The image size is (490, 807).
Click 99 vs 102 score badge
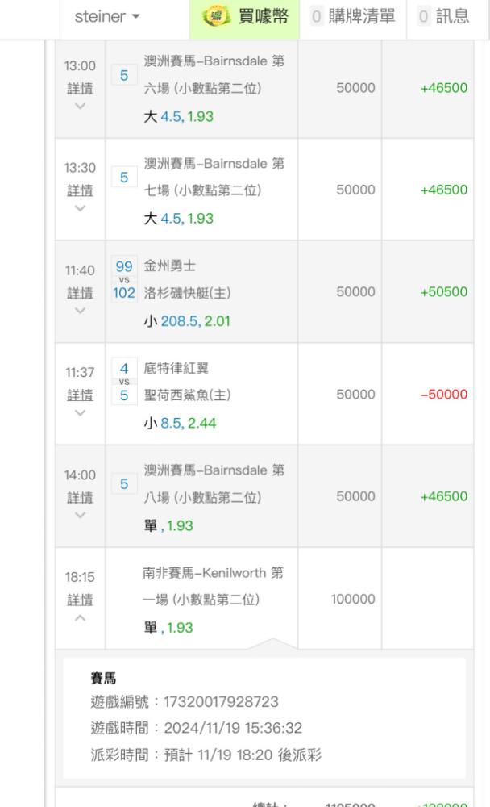click(124, 282)
